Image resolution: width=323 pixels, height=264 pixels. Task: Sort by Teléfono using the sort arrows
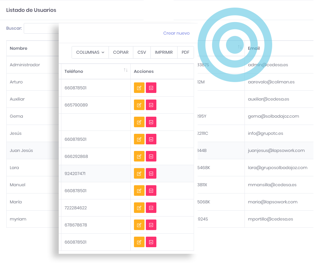[x=125, y=70]
